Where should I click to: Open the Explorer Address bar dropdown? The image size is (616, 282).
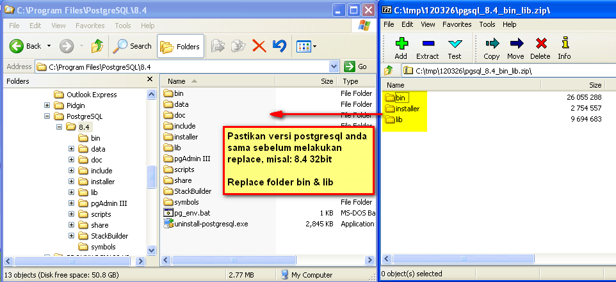click(334, 67)
